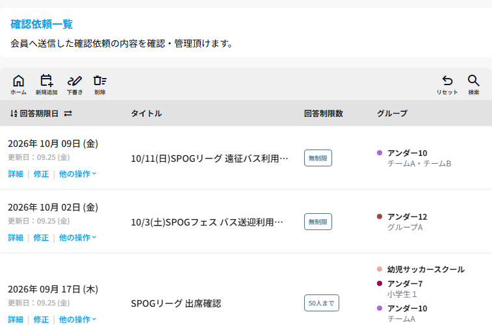Click dark red dot beside アンダー7
Image resolution: width=492 pixels, height=325 pixels.
click(x=380, y=283)
